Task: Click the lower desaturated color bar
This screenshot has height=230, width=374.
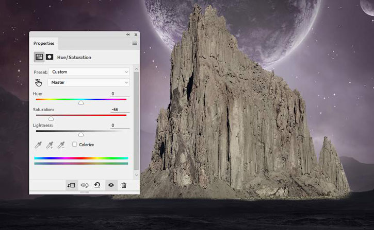Action: pyautogui.click(x=81, y=164)
